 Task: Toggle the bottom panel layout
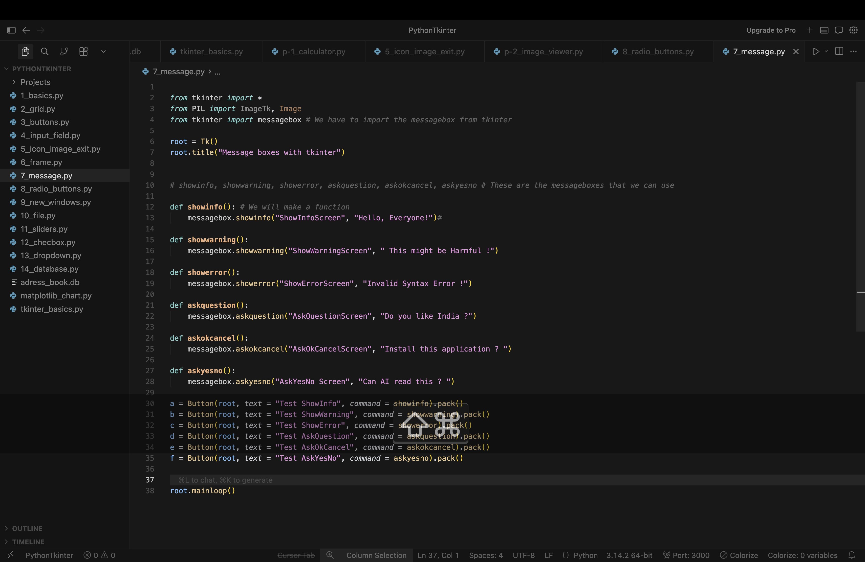(824, 30)
